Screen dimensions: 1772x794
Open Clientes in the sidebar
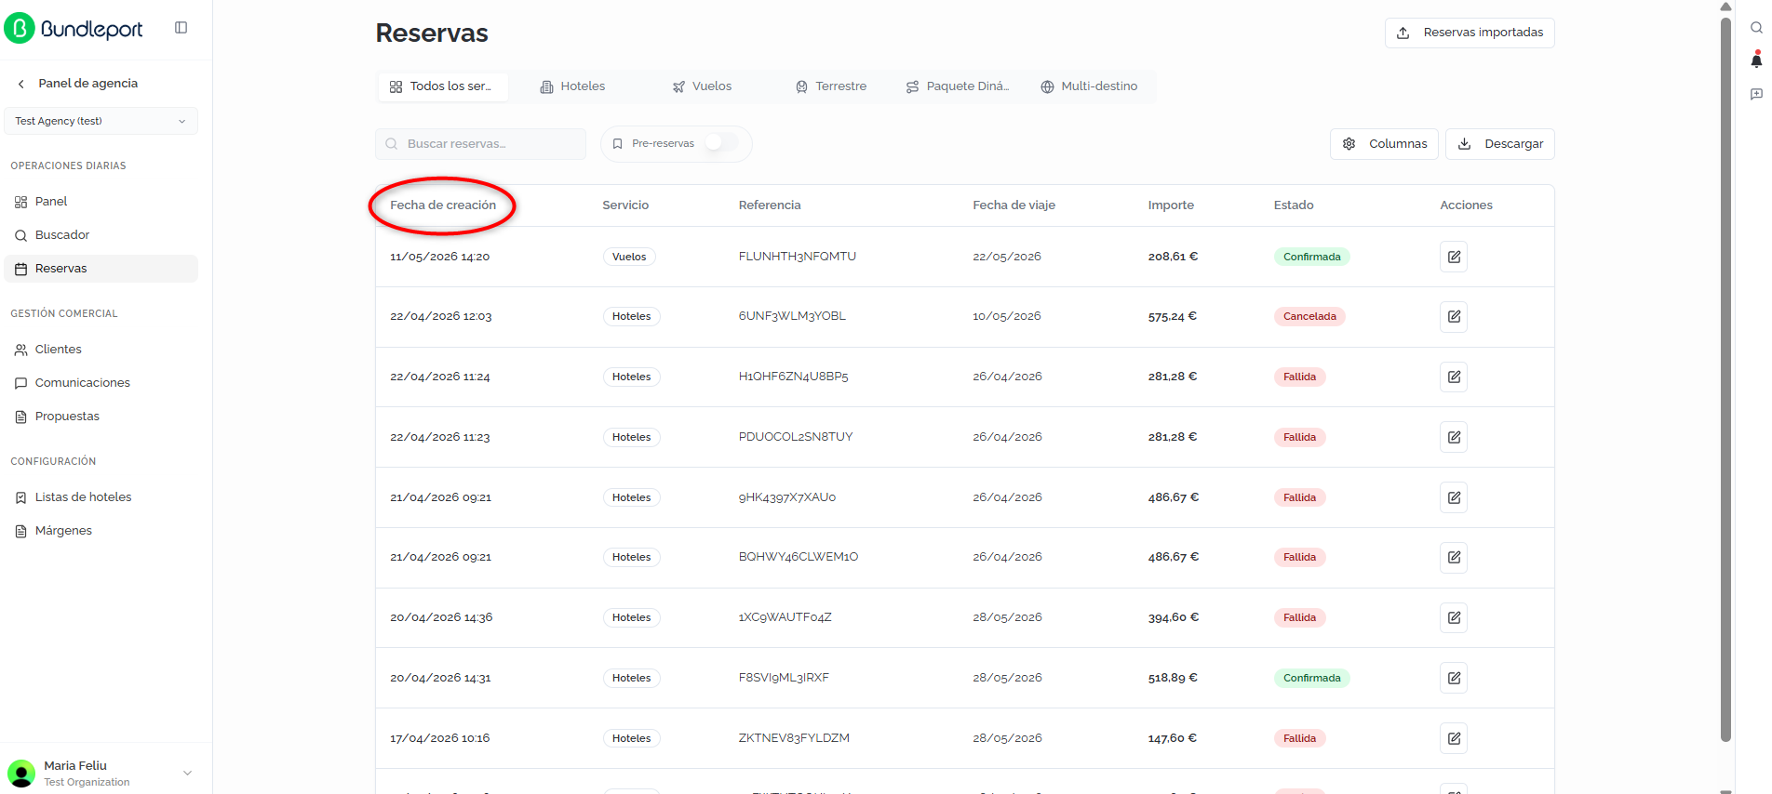[101, 350]
